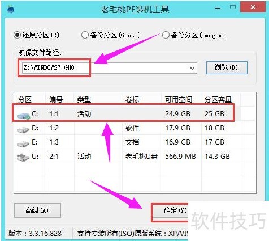Image resolution: width=269 pixels, height=241 pixels.
Task: Expand the image file path dropdown arrow
Action: [192, 68]
